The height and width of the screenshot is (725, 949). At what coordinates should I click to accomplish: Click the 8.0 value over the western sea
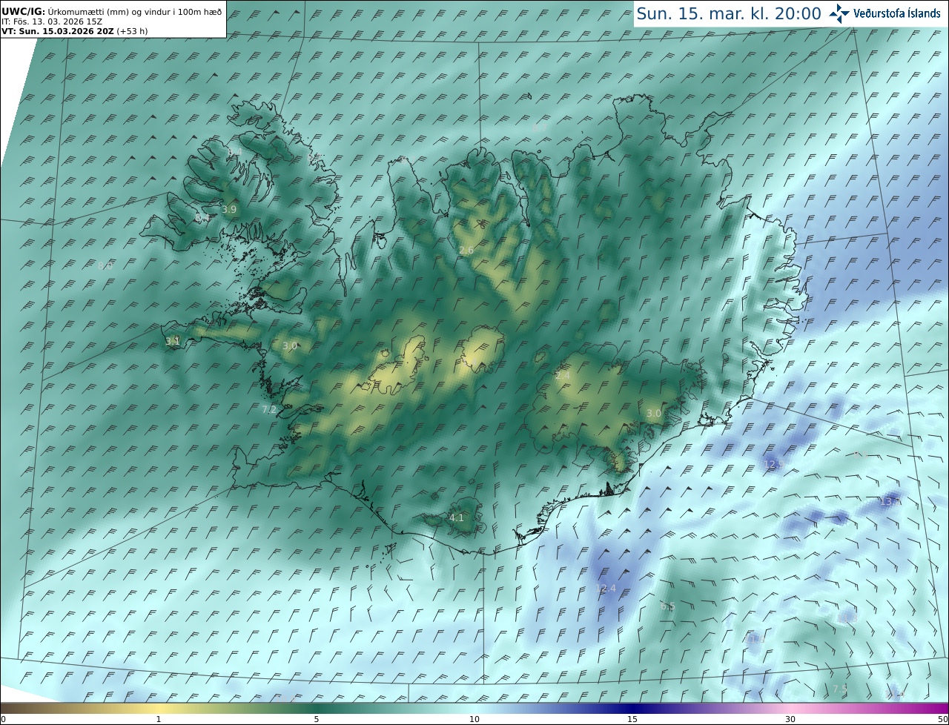tap(105, 265)
